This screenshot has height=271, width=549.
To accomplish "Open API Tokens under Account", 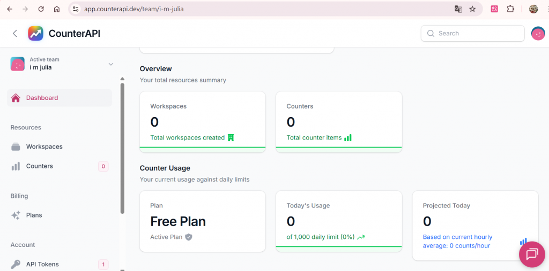I will pos(42,264).
